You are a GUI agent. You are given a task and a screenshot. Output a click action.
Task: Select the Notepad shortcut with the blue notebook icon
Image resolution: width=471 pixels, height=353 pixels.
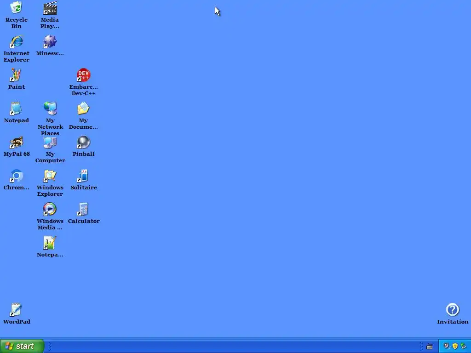pyautogui.click(x=16, y=108)
